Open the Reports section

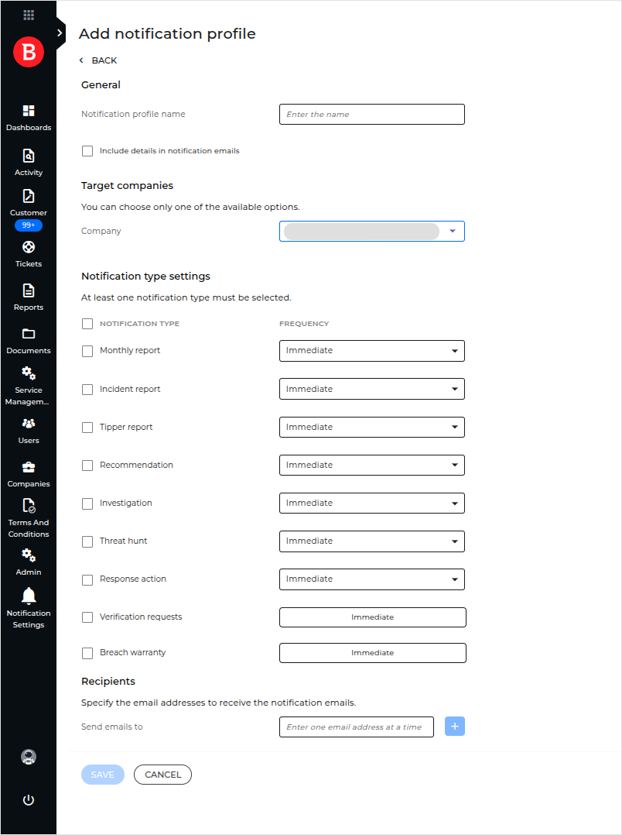tap(28, 296)
